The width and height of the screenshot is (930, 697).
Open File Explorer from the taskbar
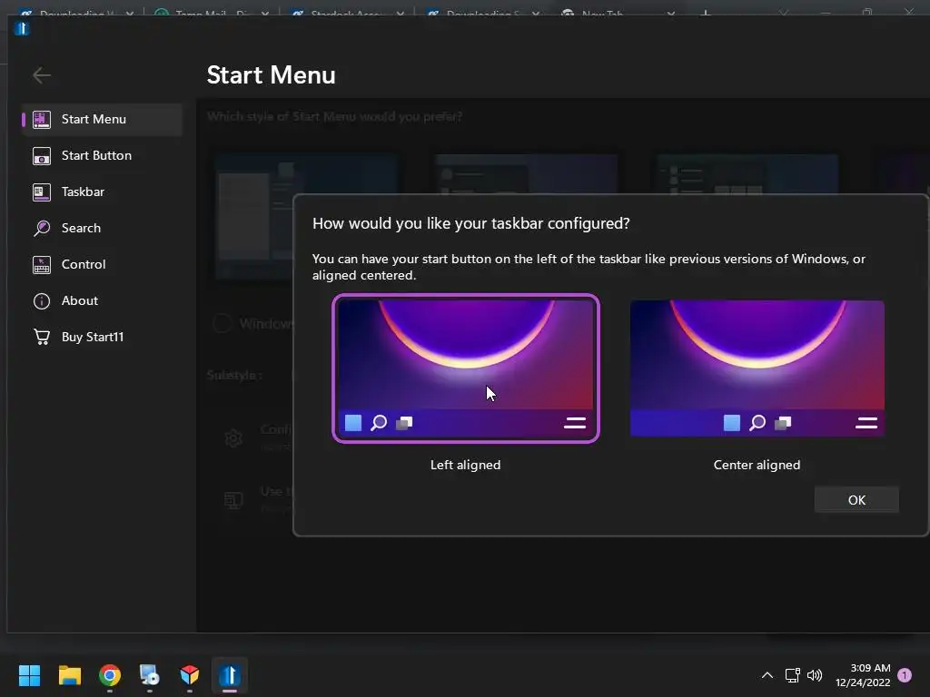pos(69,675)
